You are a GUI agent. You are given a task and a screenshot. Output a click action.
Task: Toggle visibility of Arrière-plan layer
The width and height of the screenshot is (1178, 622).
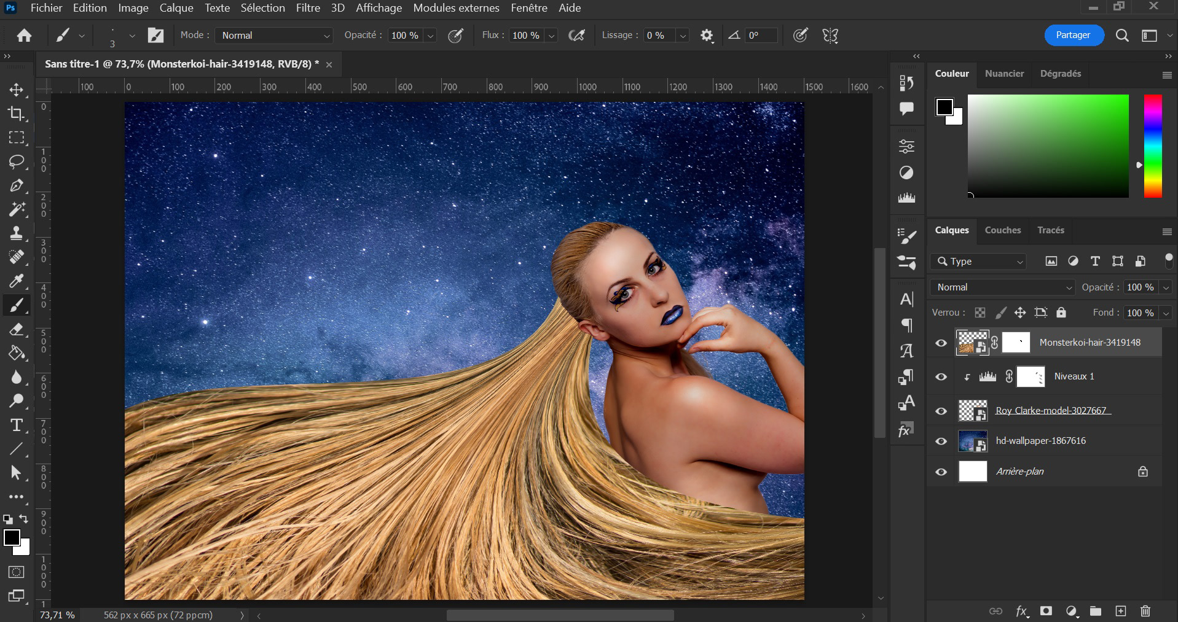[x=941, y=472]
